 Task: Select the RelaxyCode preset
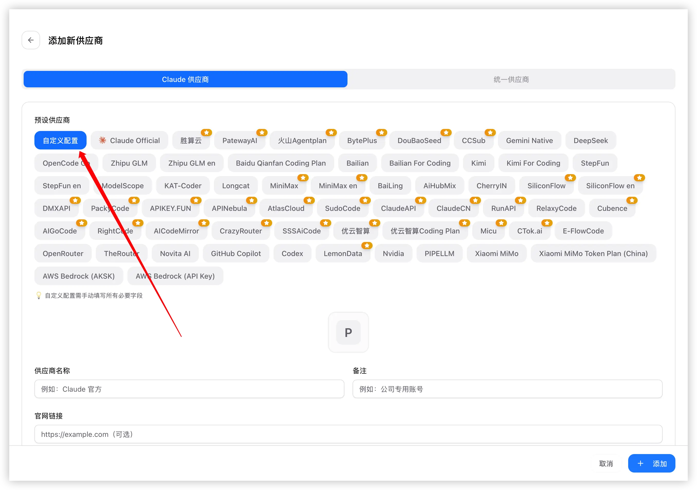coord(556,208)
